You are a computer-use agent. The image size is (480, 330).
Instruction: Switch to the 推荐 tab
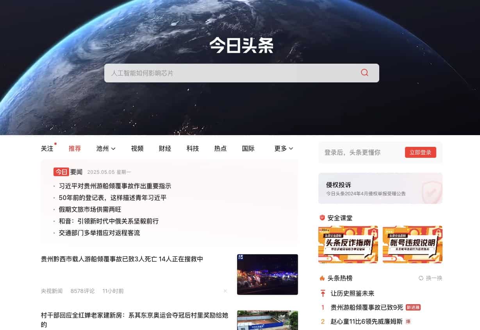click(x=75, y=148)
